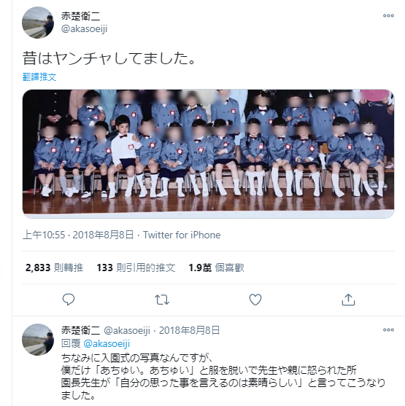Click the Twitter for iPhone source link
This screenshot has width=405, height=406.
point(182,235)
